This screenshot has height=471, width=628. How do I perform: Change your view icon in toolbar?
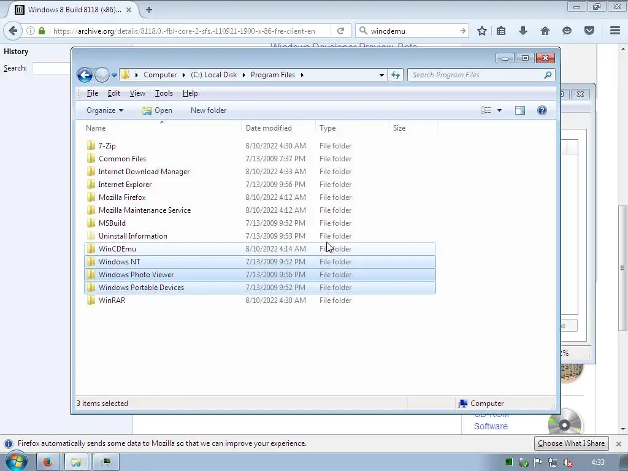486,110
